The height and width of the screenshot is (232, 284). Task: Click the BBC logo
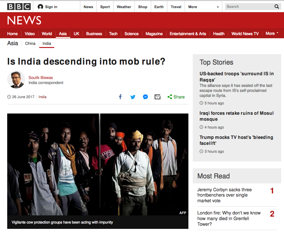click(19, 7)
